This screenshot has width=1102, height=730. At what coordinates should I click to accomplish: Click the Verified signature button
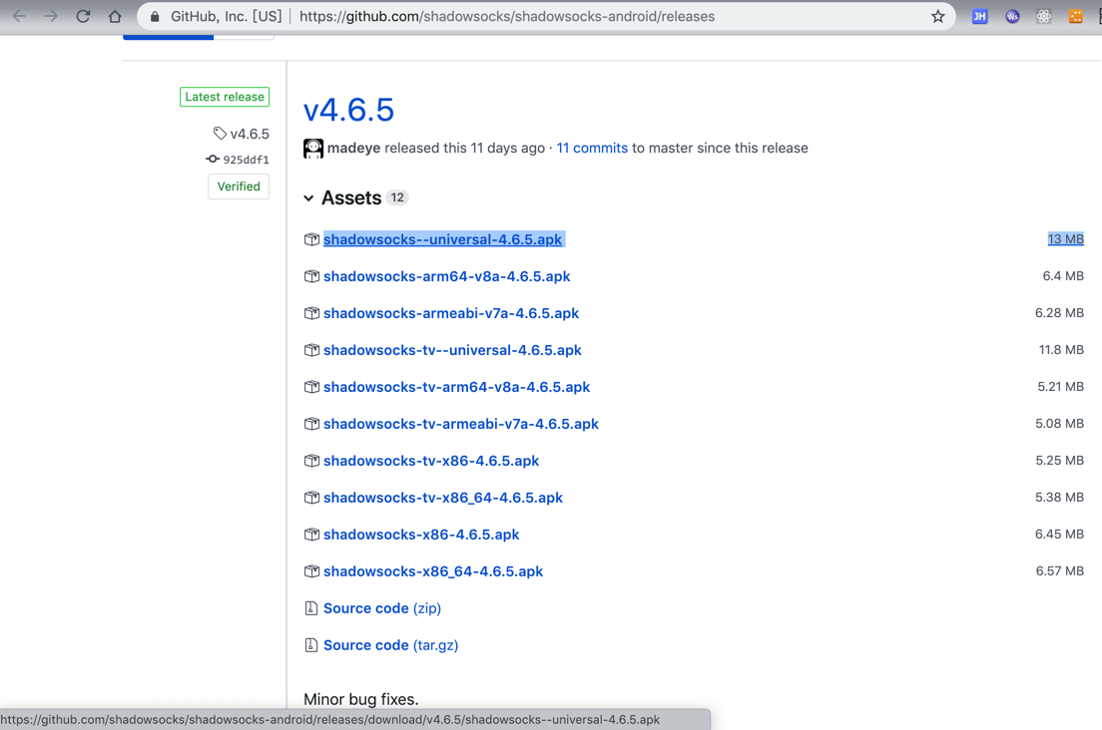click(x=239, y=186)
